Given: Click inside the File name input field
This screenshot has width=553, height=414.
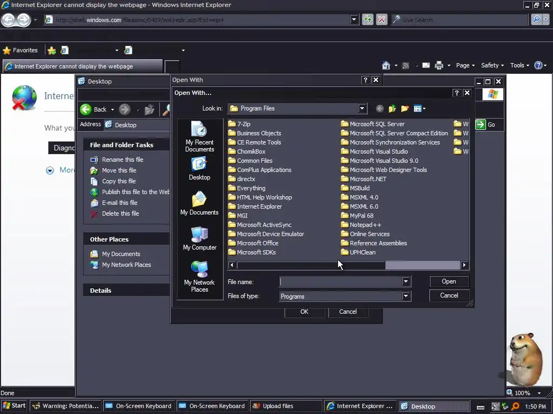Looking at the screenshot, I should coord(341,281).
